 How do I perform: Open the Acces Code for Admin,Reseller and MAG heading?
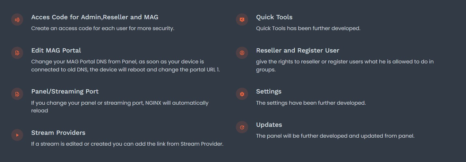[x=95, y=17]
